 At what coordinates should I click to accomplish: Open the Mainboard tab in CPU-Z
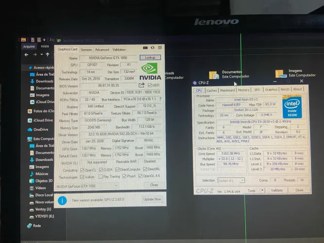coord(227,90)
